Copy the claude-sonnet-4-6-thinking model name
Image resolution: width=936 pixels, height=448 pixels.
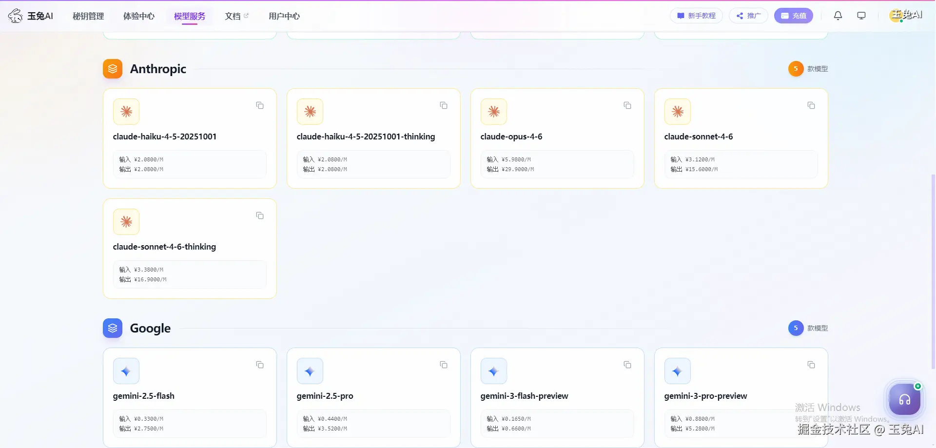[260, 215]
